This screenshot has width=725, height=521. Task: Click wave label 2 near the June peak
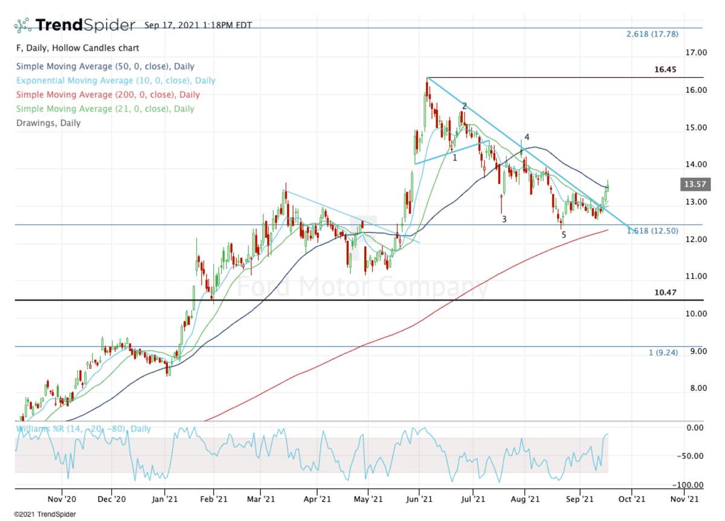(465, 106)
